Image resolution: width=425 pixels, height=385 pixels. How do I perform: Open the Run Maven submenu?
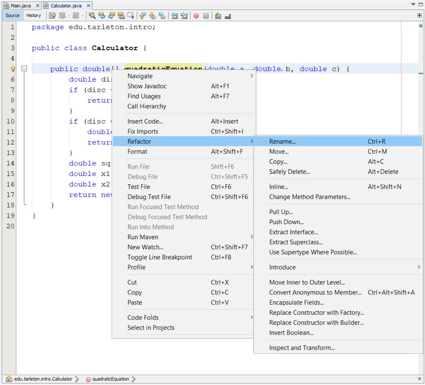pyautogui.click(x=143, y=237)
